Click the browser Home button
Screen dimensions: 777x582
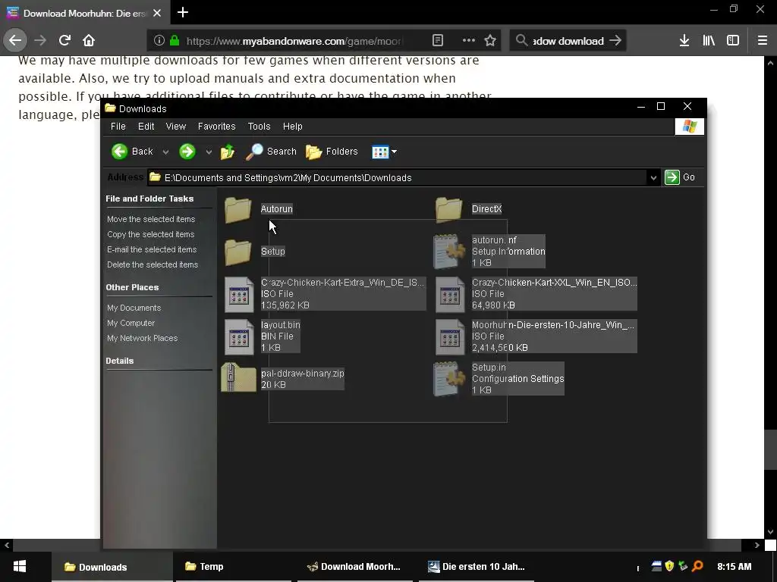click(89, 41)
